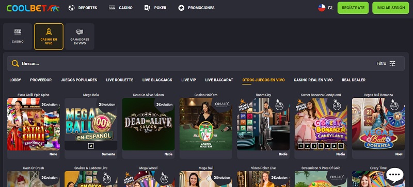The image size is (413, 187).
Task: Click OnAir badge on Casino Hold'em card
Action: tap(222, 104)
